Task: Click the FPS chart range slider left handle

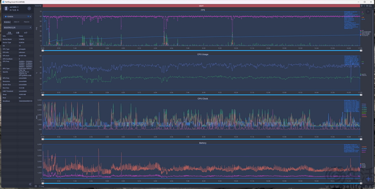Action: pyautogui.click(x=43, y=50)
